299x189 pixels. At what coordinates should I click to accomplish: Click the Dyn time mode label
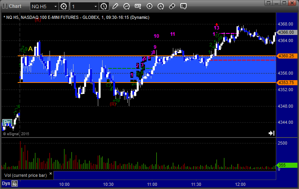[x=6, y=183]
